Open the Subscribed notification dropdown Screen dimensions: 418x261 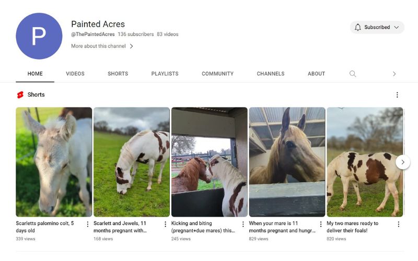(377, 27)
